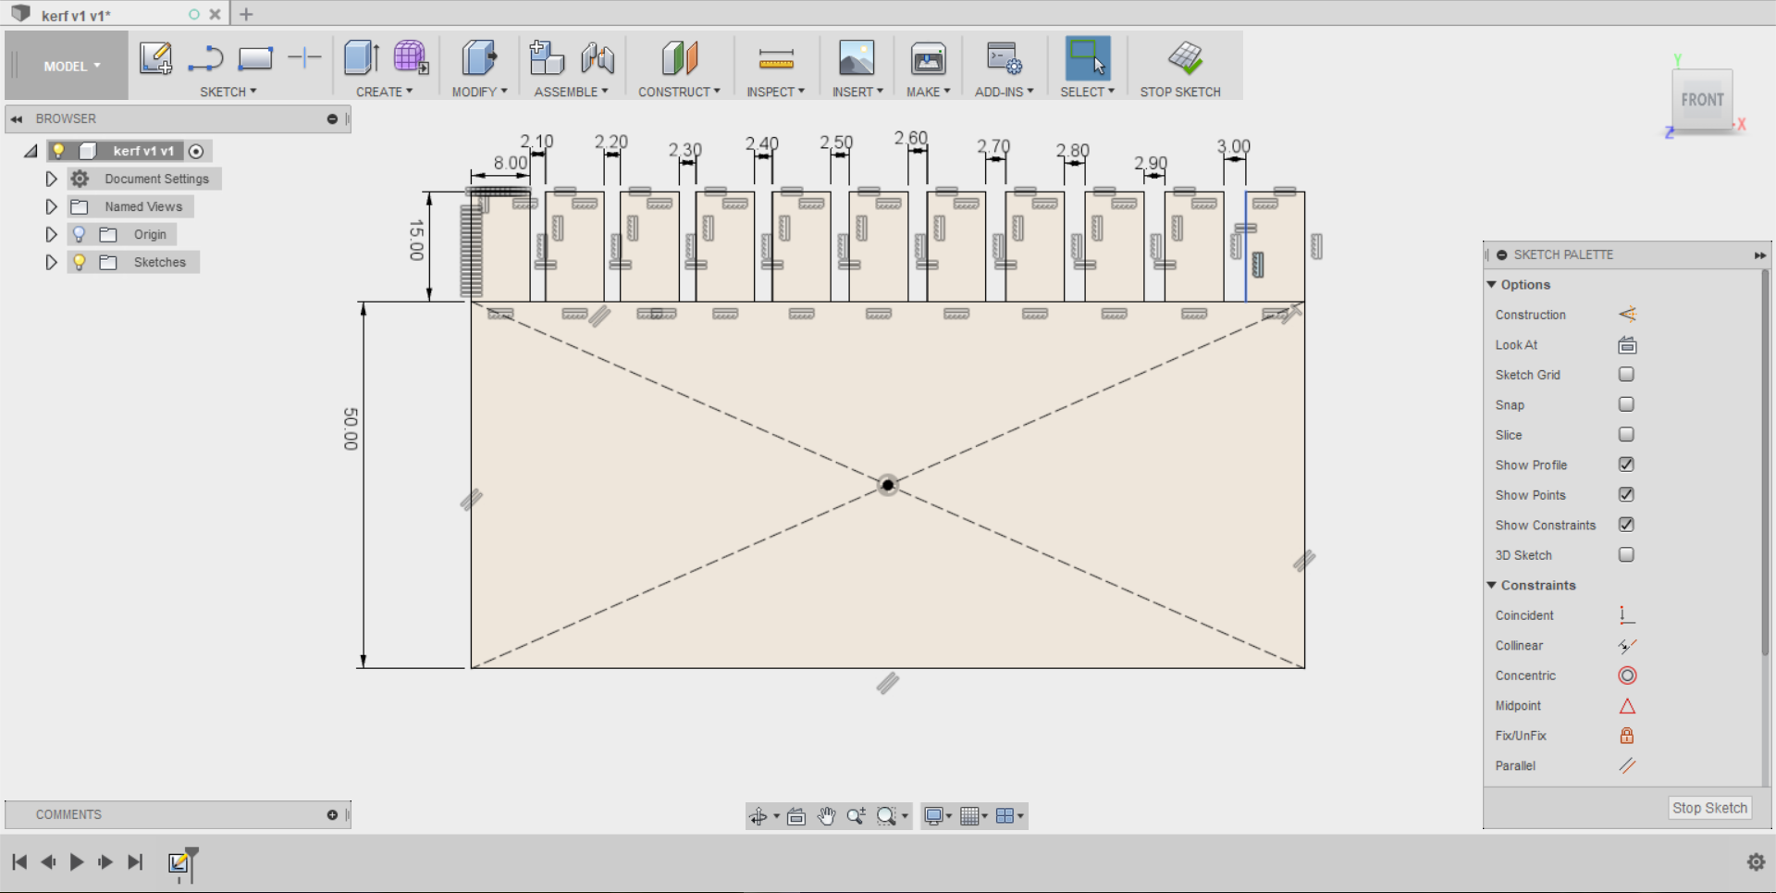Select the Point sketch tool icon
The height and width of the screenshot is (893, 1776).
click(304, 58)
